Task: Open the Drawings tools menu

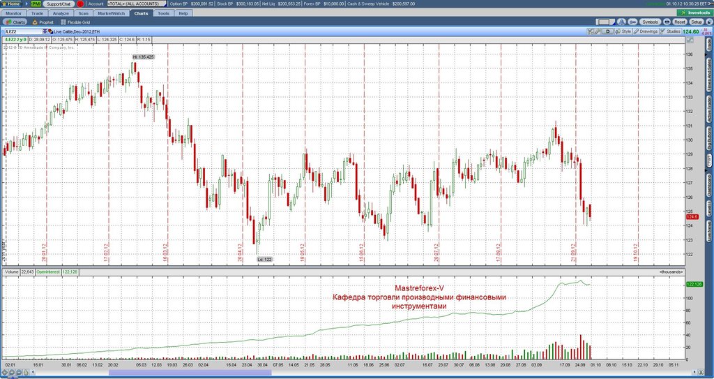Action: pyautogui.click(x=646, y=31)
